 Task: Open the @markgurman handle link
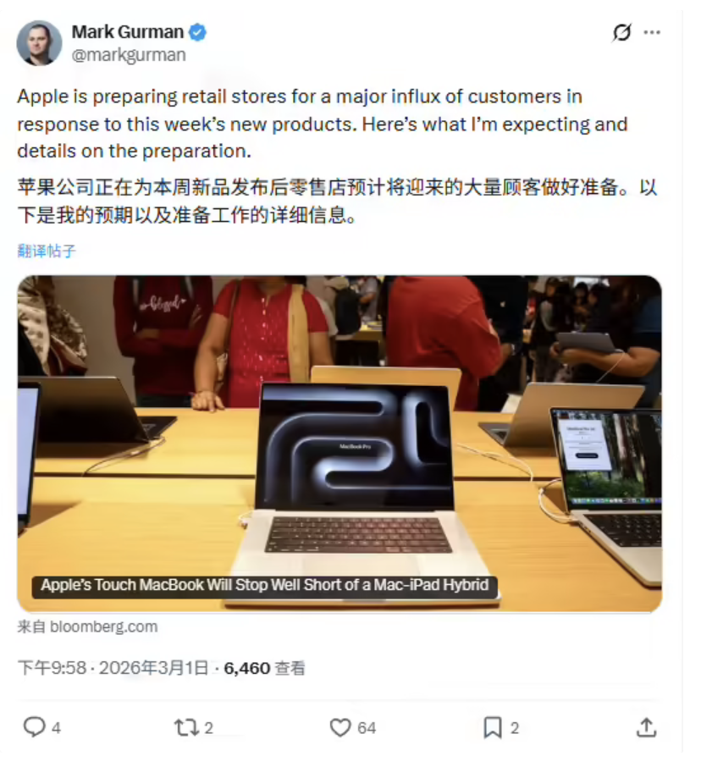(129, 55)
